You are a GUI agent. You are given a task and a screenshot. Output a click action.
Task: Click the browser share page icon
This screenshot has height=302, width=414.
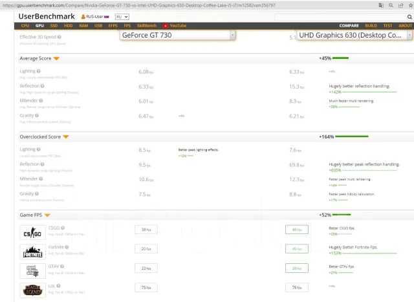[x=401, y=5]
